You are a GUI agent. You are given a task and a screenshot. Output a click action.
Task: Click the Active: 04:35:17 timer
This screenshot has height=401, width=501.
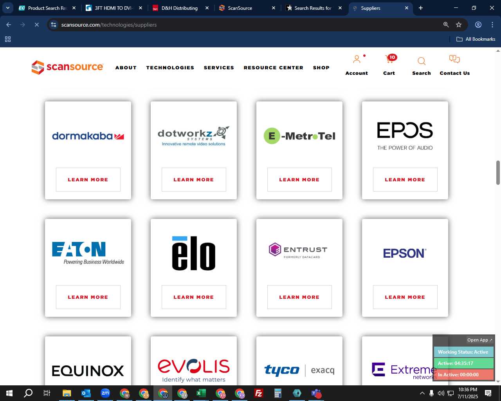coord(463,363)
